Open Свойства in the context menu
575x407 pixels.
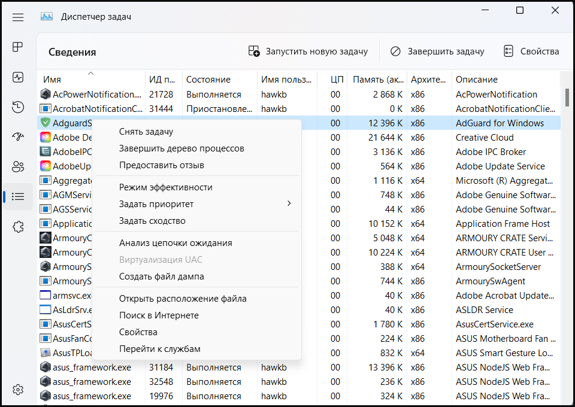[x=196, y=332]
